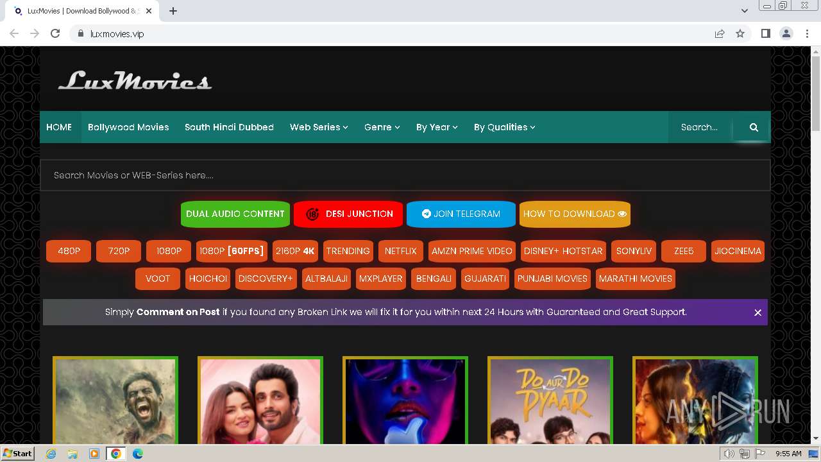821x462 pixels.
Task: Click the tab search chevron icon
Action: (744, 11)
